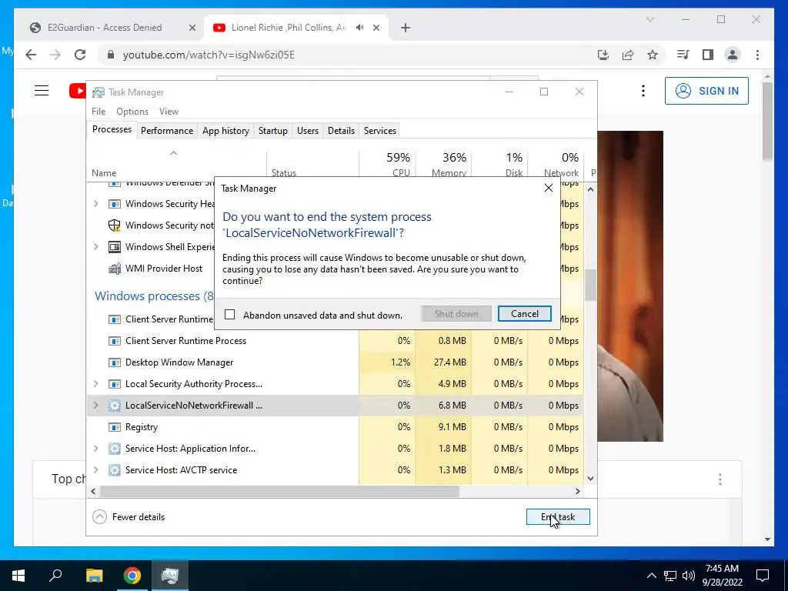This screenshot has height=591, width=788.
Task: Click the Registry process icon
Action: (115, 427)
